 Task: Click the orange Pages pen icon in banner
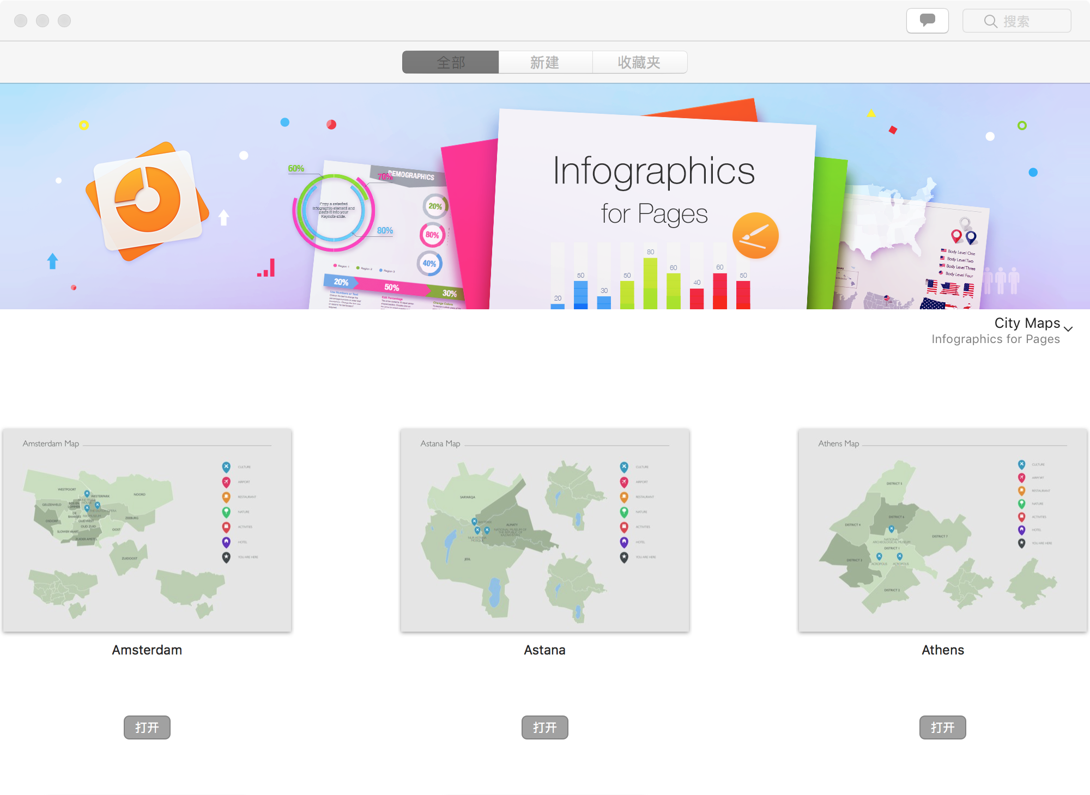[755, 235]
